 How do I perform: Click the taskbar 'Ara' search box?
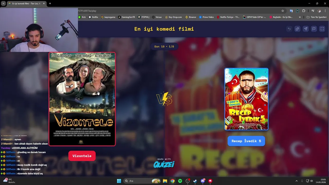click(142, 181)
